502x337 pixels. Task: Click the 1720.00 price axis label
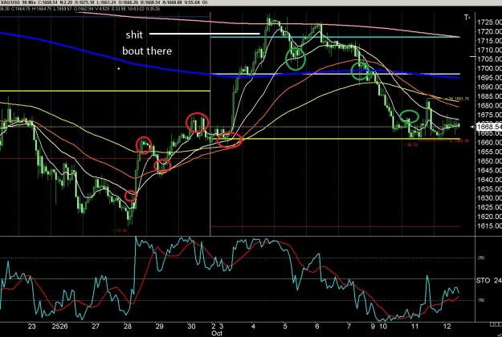pyautogui.click(x=489, y=31)
